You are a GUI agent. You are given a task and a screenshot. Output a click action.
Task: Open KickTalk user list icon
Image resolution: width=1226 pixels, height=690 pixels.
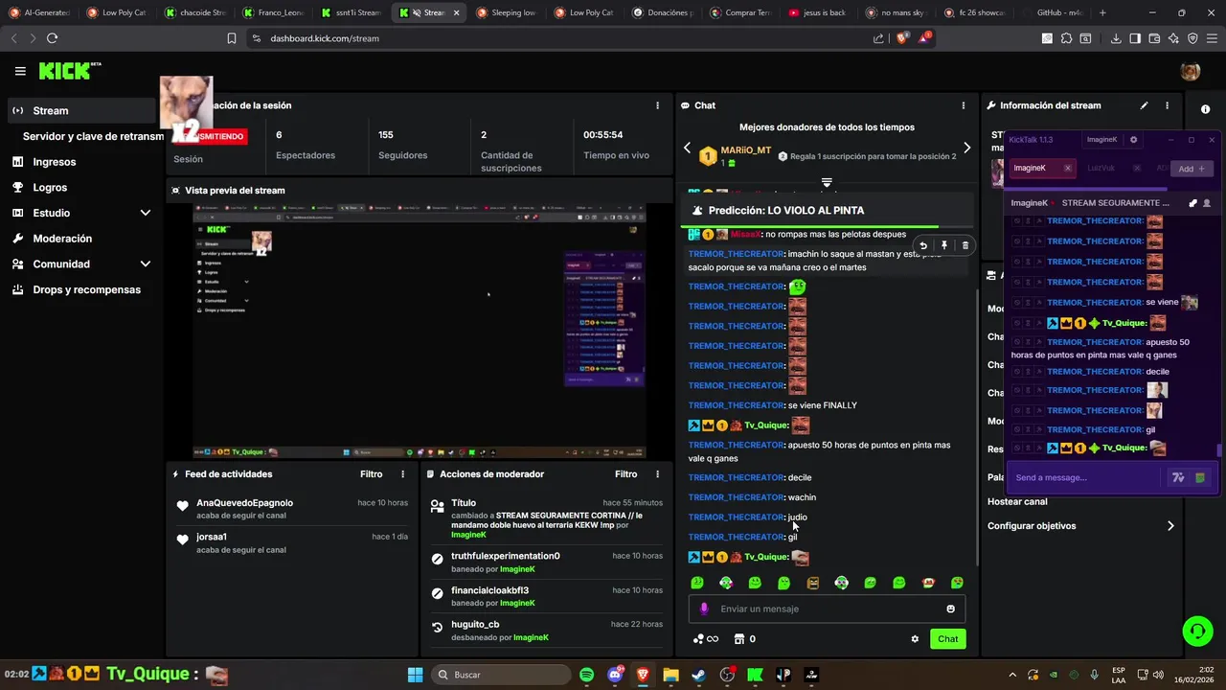tap(1207, 203)
